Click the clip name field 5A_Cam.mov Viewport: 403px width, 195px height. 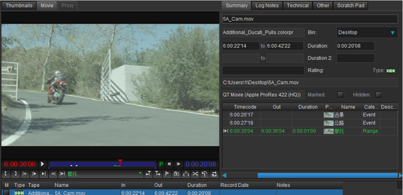tap(310, 19)
